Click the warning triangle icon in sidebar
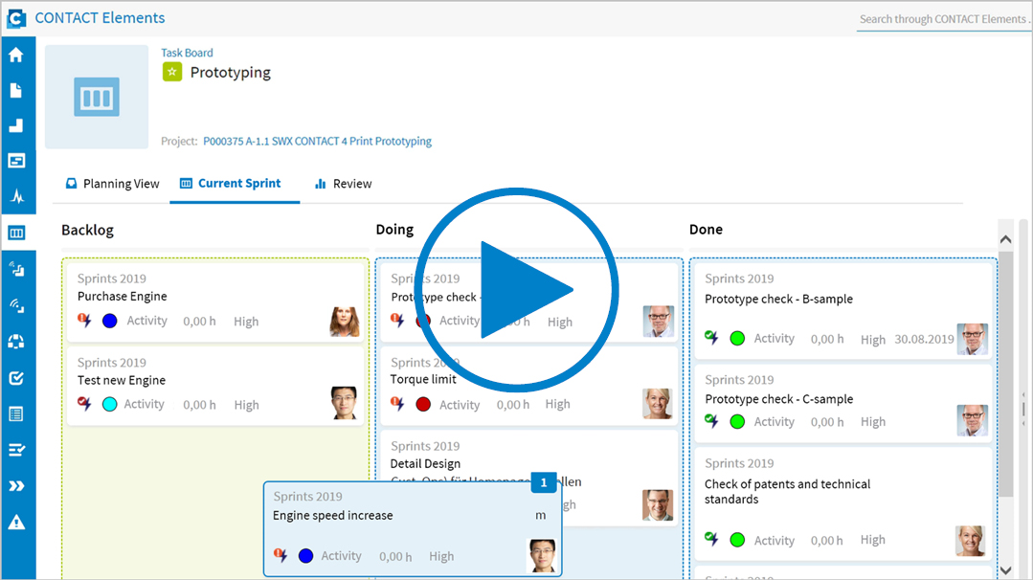The image size is (1033, 580). pyautogui.click(x=16, y=522)
